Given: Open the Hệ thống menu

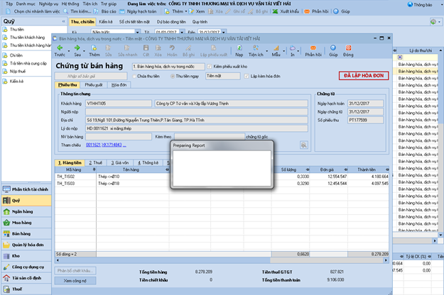Looking at the screenshot, I should [70, 4].
